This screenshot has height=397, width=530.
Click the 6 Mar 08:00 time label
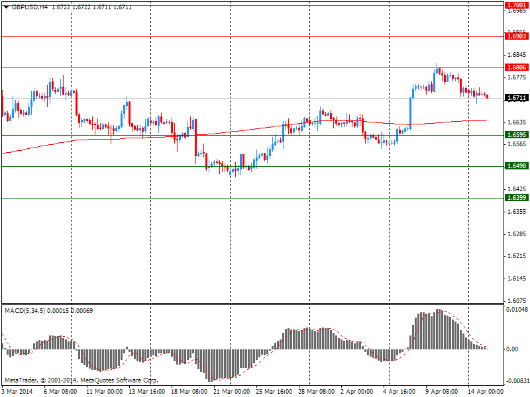[60, 392]
